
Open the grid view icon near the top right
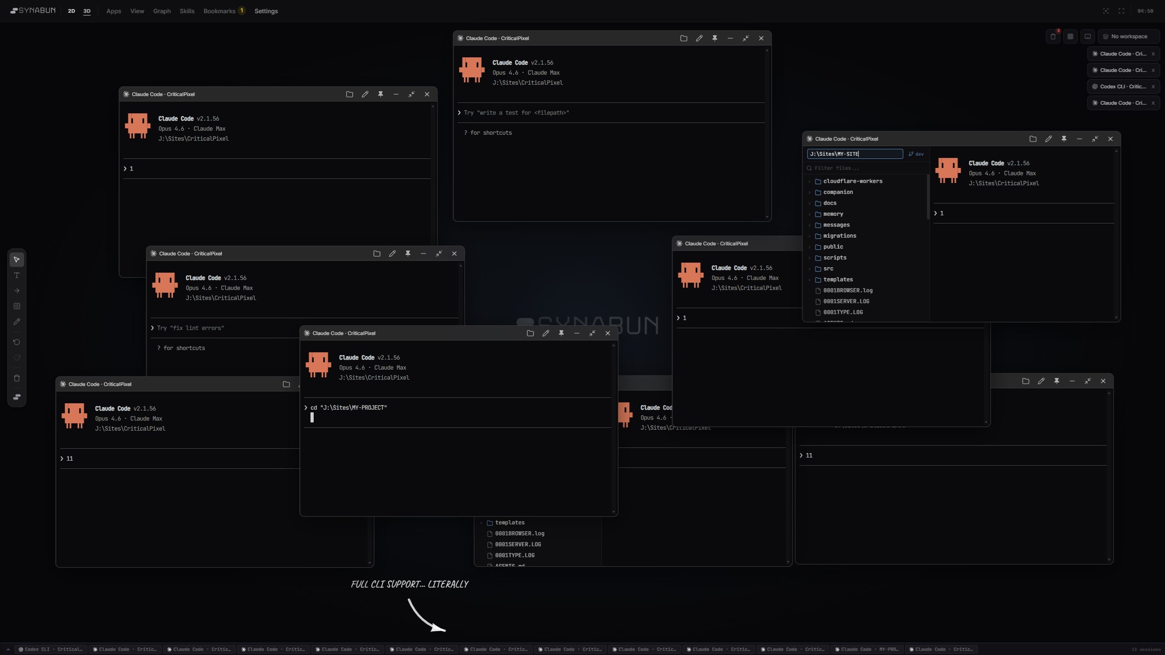coord(1070,36)
